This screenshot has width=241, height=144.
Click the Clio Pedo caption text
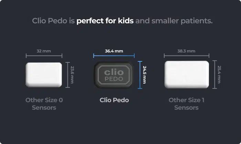(114, 100)
